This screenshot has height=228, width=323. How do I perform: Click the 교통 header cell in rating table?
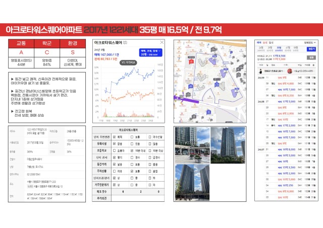pyautogui.click(x=21, y=43)
